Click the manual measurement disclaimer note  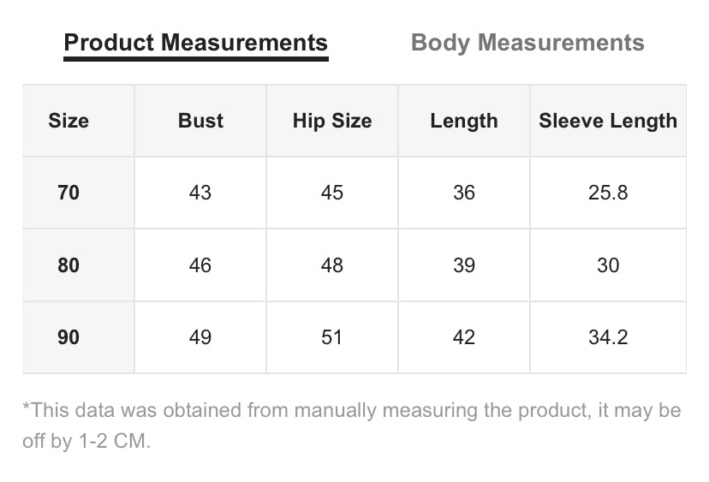point(352,425)
